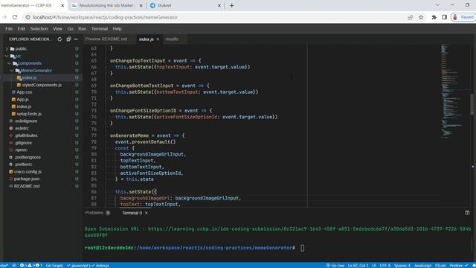476x268 pixels.
Task: Share this page icon in address bar
Action: 410,17
